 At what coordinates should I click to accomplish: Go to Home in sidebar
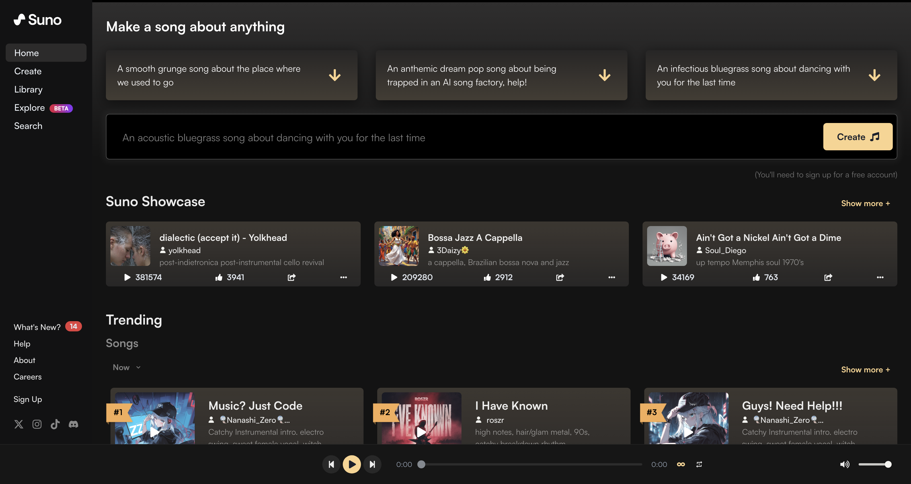(46, 53)
